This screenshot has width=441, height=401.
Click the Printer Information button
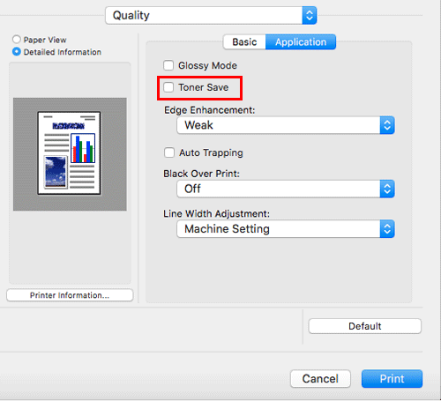click(70, 295)
